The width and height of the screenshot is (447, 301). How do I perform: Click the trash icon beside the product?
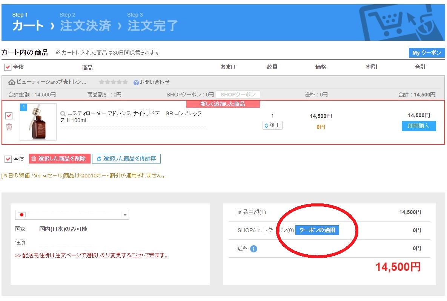9,127
